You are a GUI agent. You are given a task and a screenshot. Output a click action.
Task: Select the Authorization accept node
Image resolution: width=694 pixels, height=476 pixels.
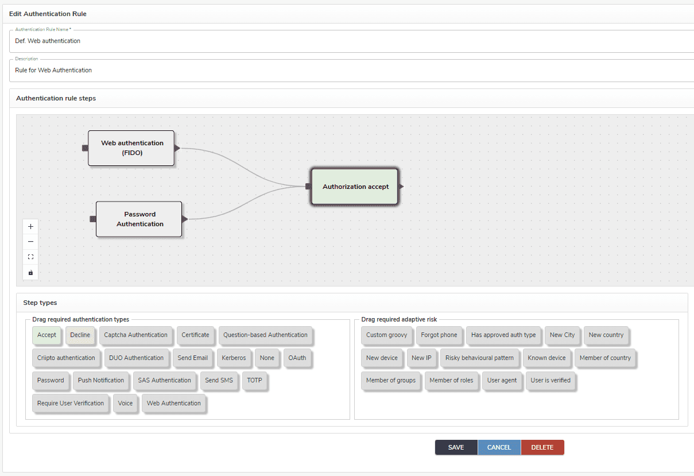tap(355, 187)
